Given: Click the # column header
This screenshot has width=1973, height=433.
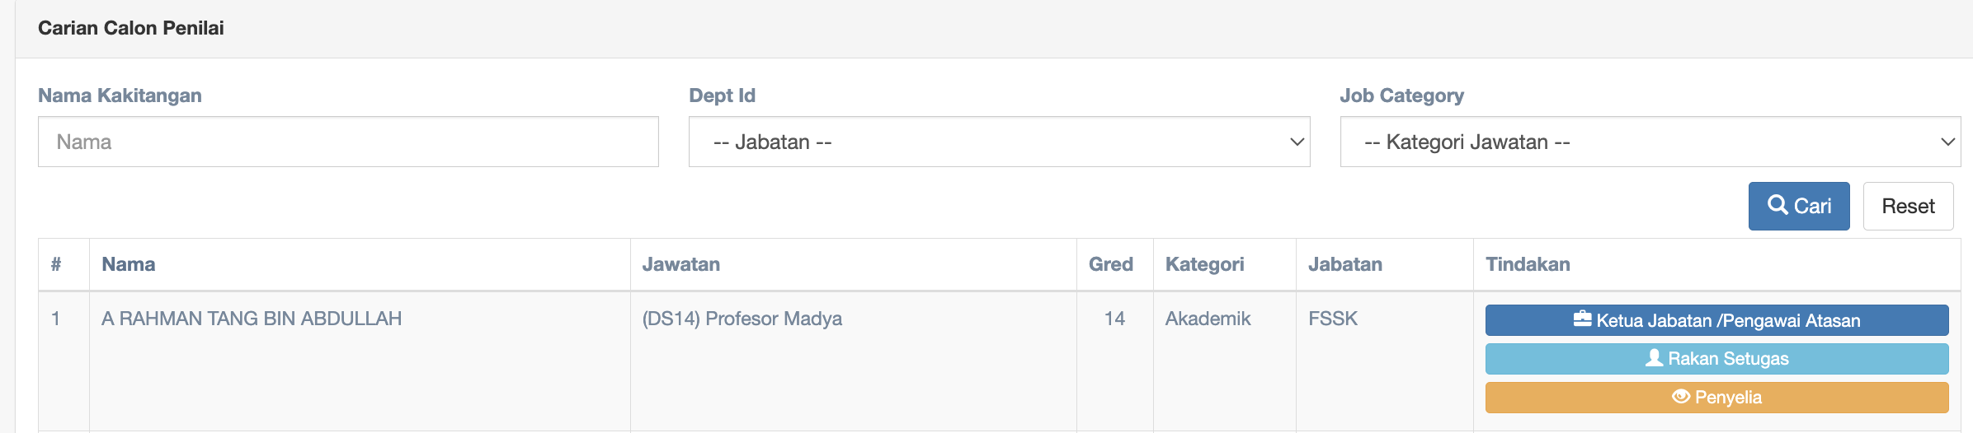Looking at the screenshot, I should [x=56, y=264].
